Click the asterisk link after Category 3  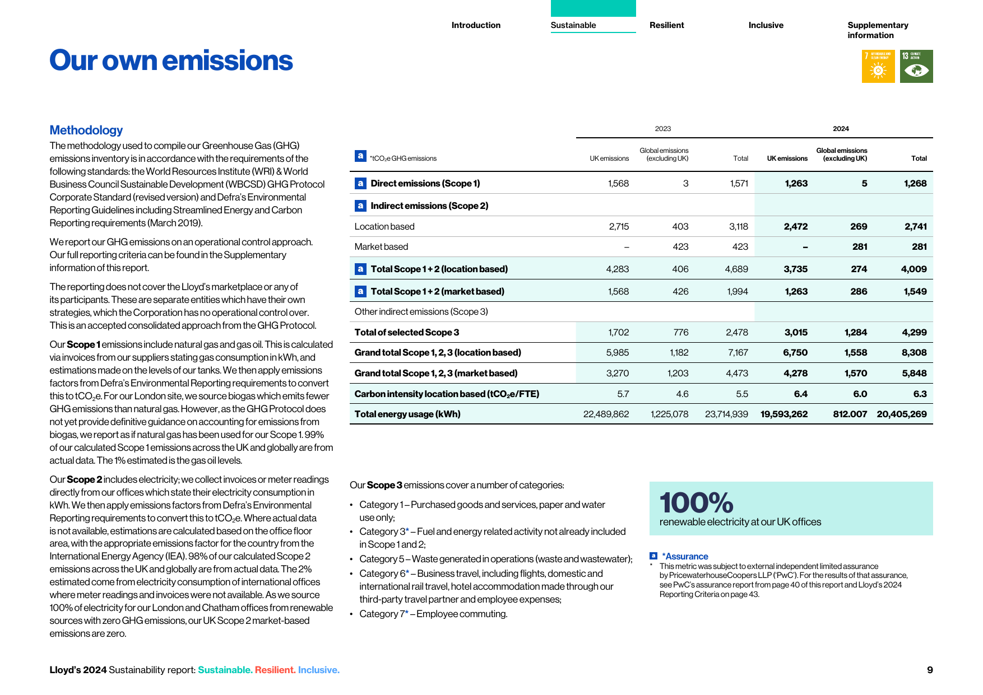tap(407, 531)
